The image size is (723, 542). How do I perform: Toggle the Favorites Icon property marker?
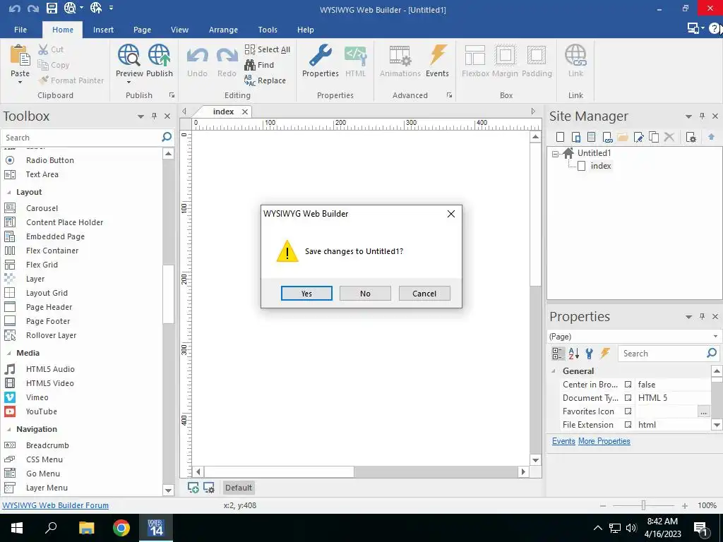tap(628, 411)
